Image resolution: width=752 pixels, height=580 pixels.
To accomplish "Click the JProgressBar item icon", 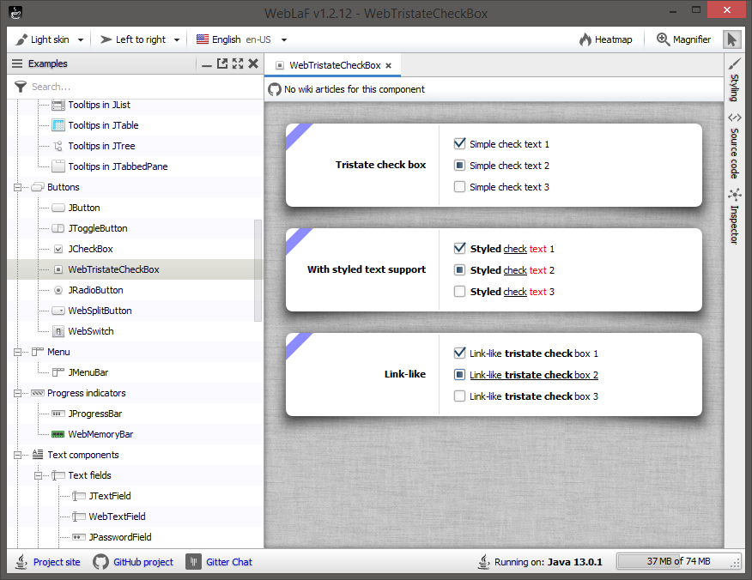I will click(x=58, y=414).
